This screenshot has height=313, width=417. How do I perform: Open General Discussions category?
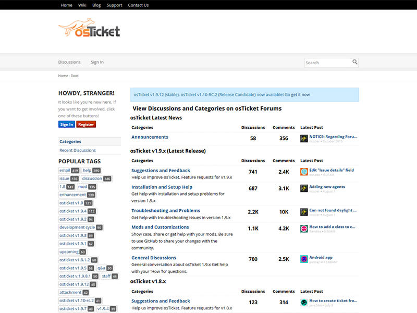tap(154, 258)
